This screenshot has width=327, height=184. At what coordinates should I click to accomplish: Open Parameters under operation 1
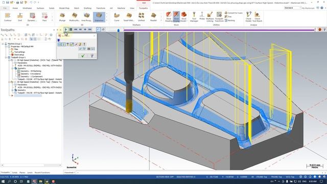22,63
